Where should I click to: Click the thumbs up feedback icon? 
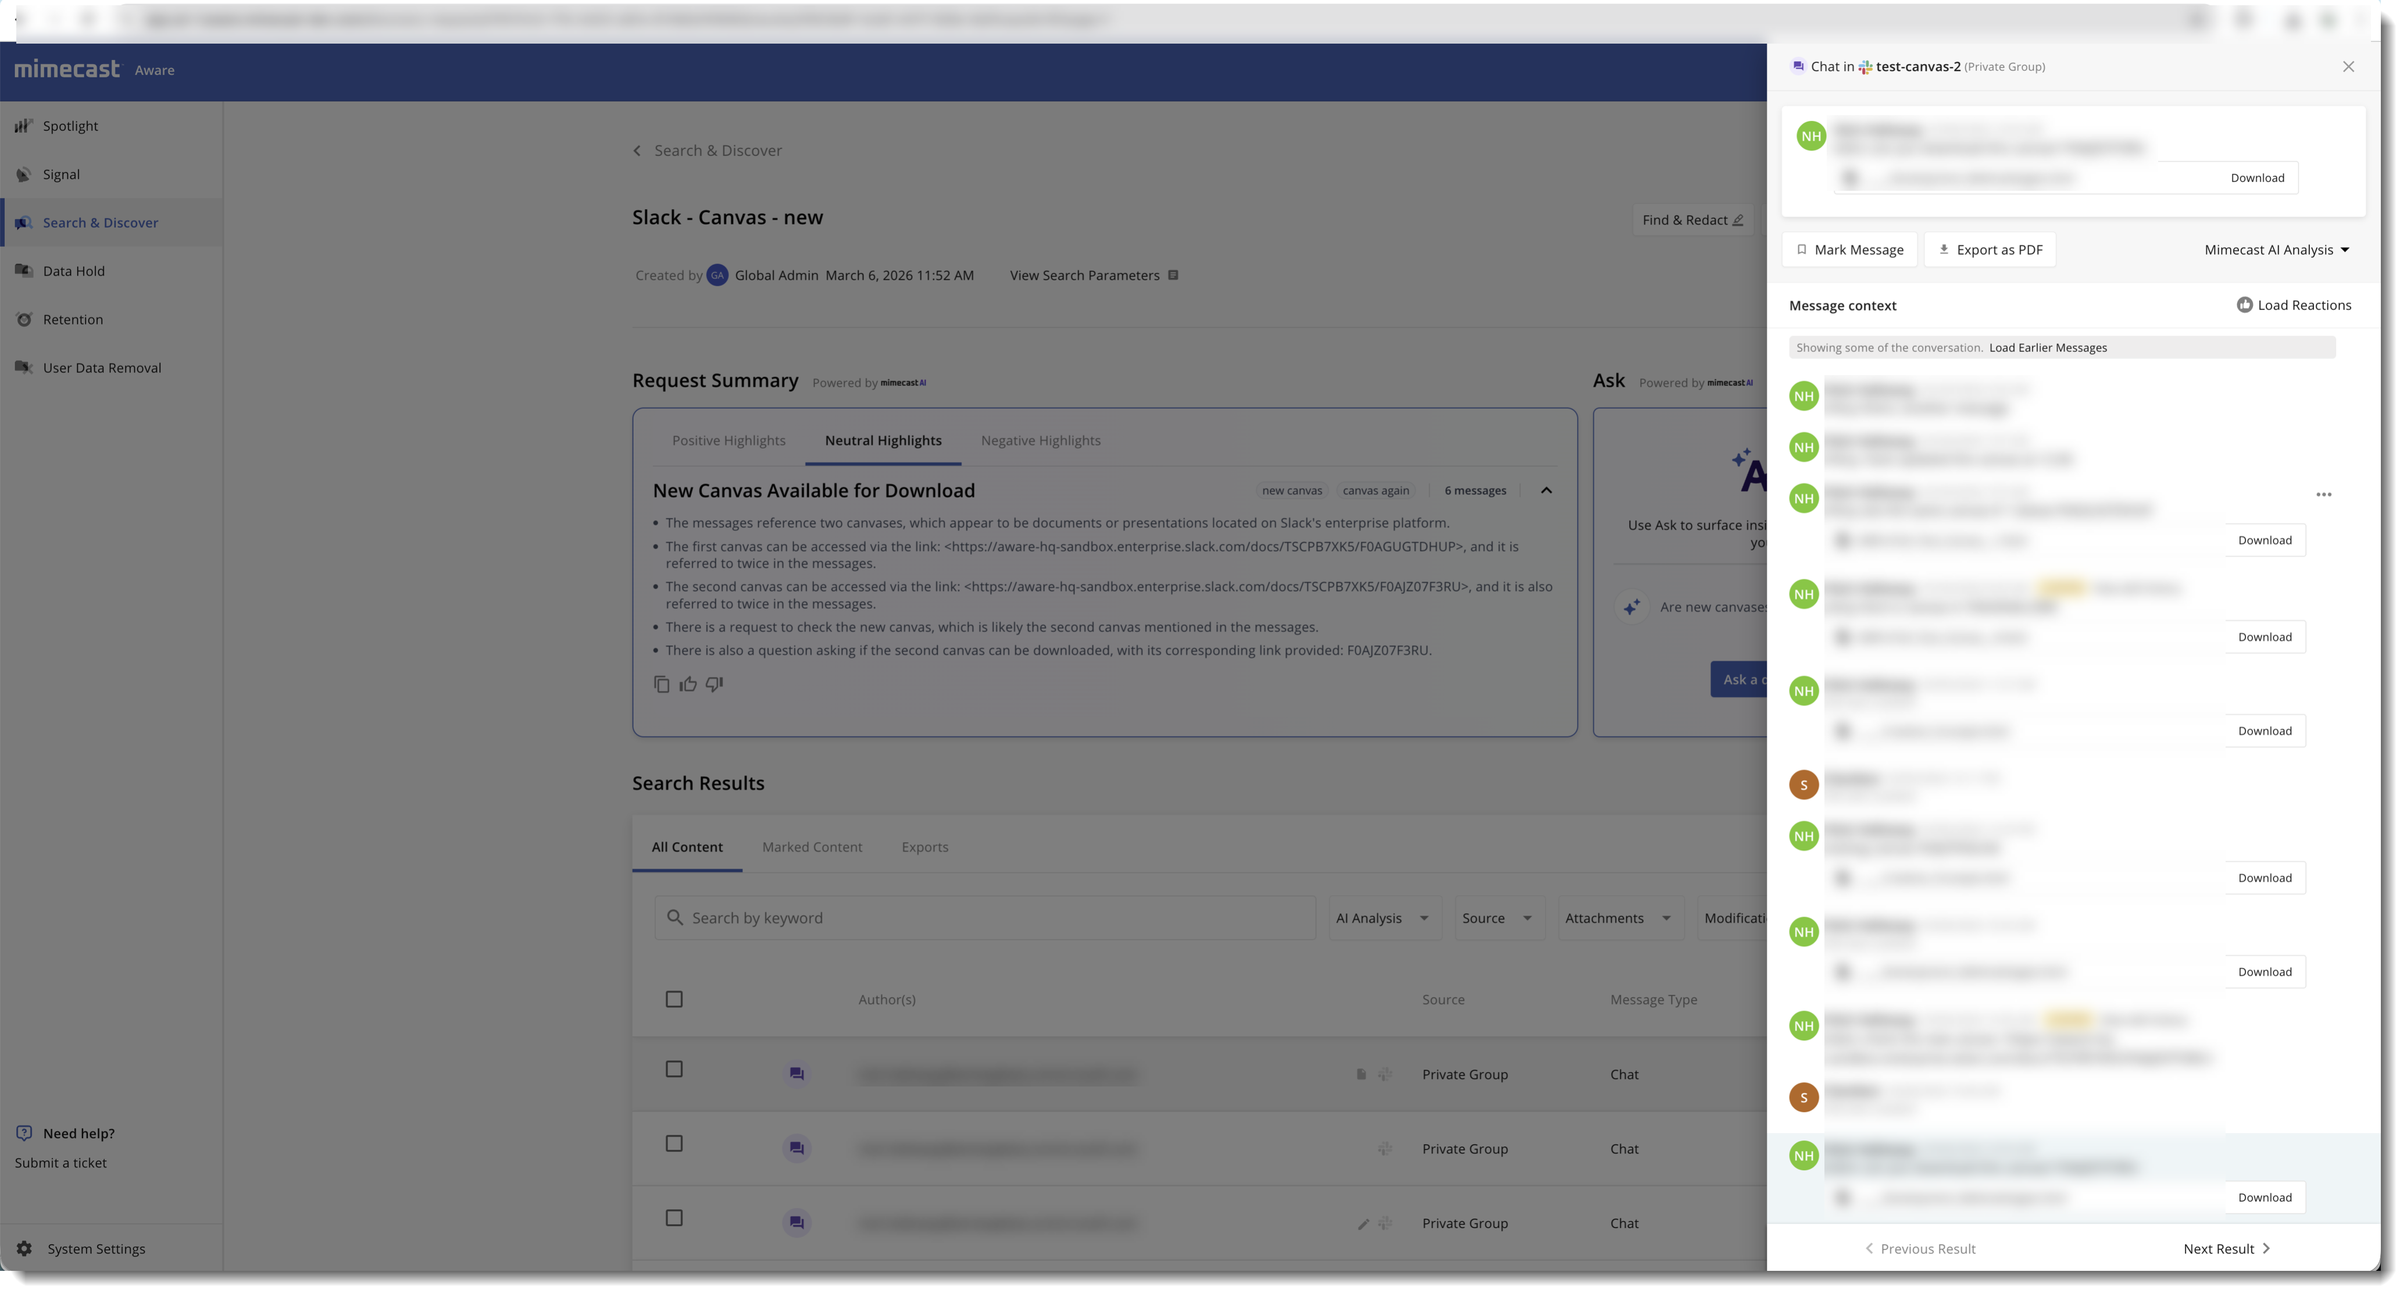pyautogui.click(x=688, y=685)
